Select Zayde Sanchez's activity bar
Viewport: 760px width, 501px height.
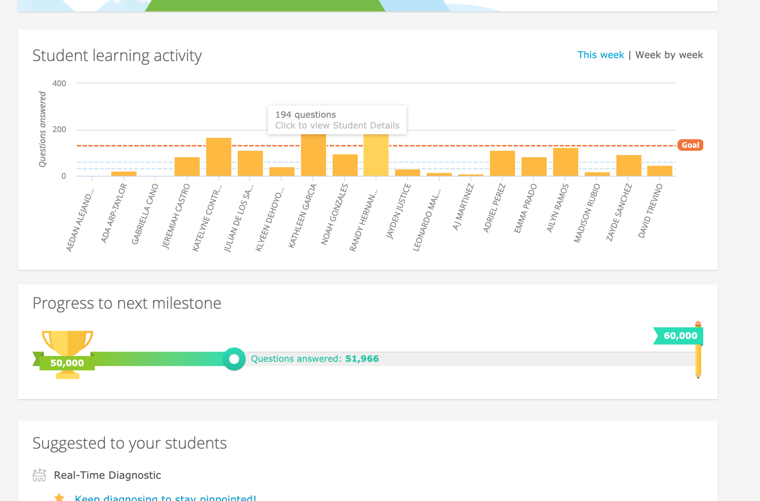pyautogui.click(x=629, y=165)
